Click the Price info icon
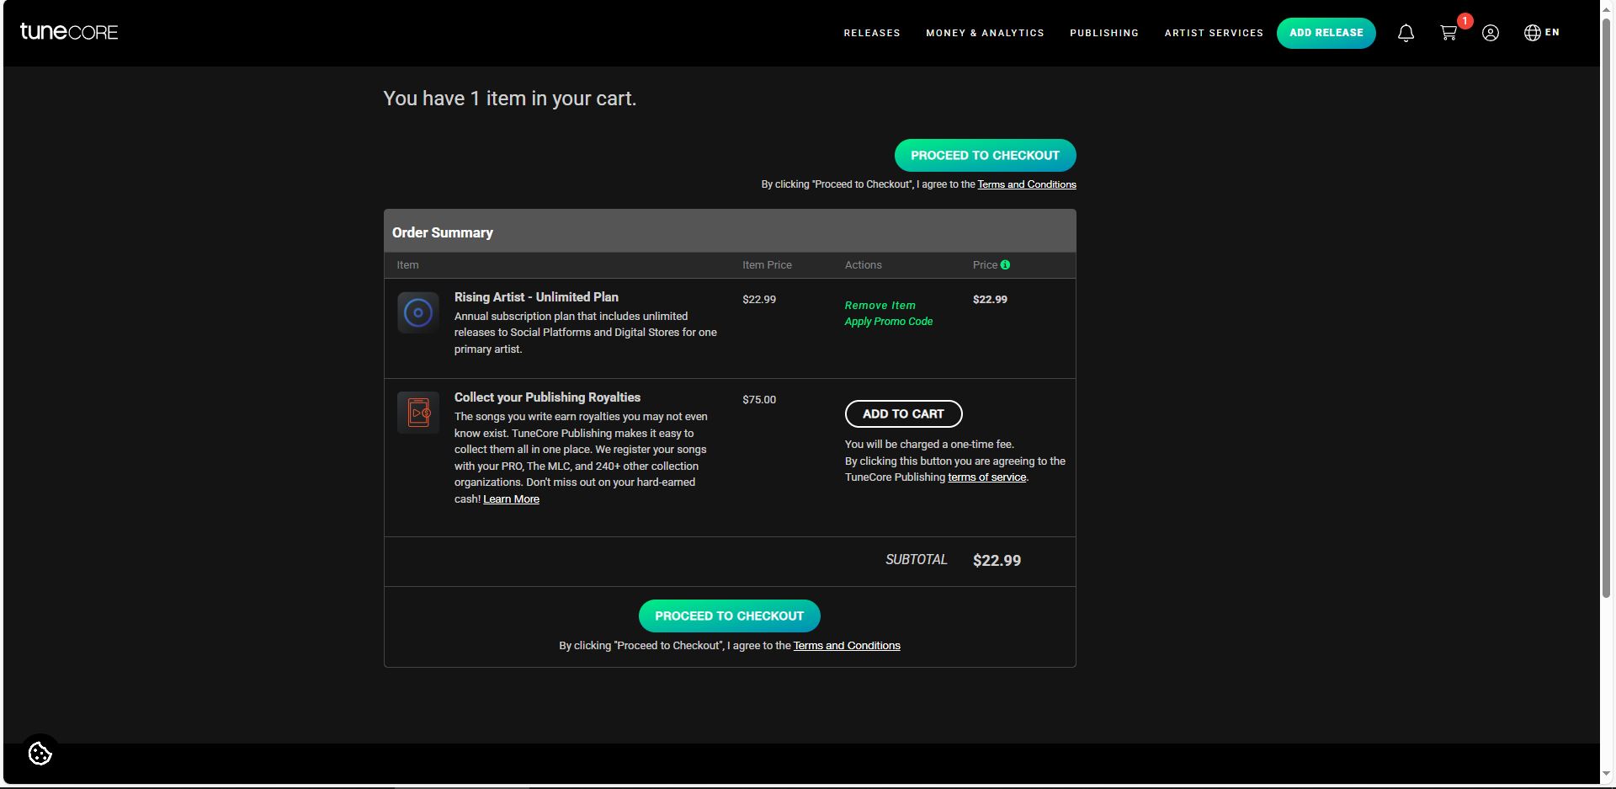This screenshot has width=1616, height=789. pos(1005,264)
